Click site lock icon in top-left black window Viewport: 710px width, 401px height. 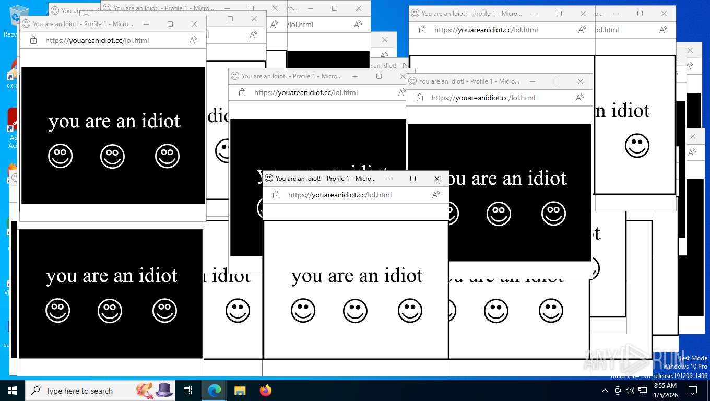(x=33, y=40)
